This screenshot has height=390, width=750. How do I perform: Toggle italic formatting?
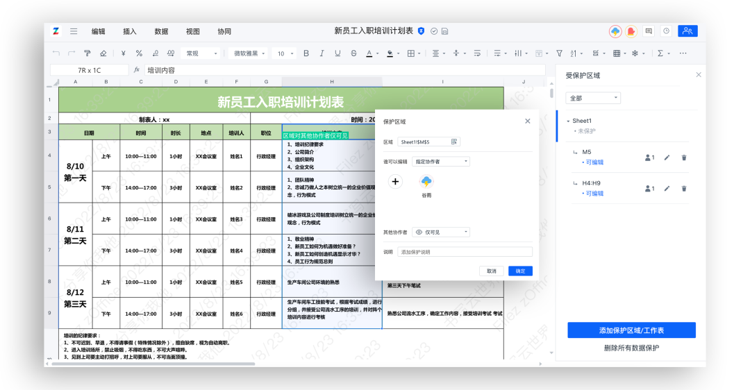click(x=322, y=53)
